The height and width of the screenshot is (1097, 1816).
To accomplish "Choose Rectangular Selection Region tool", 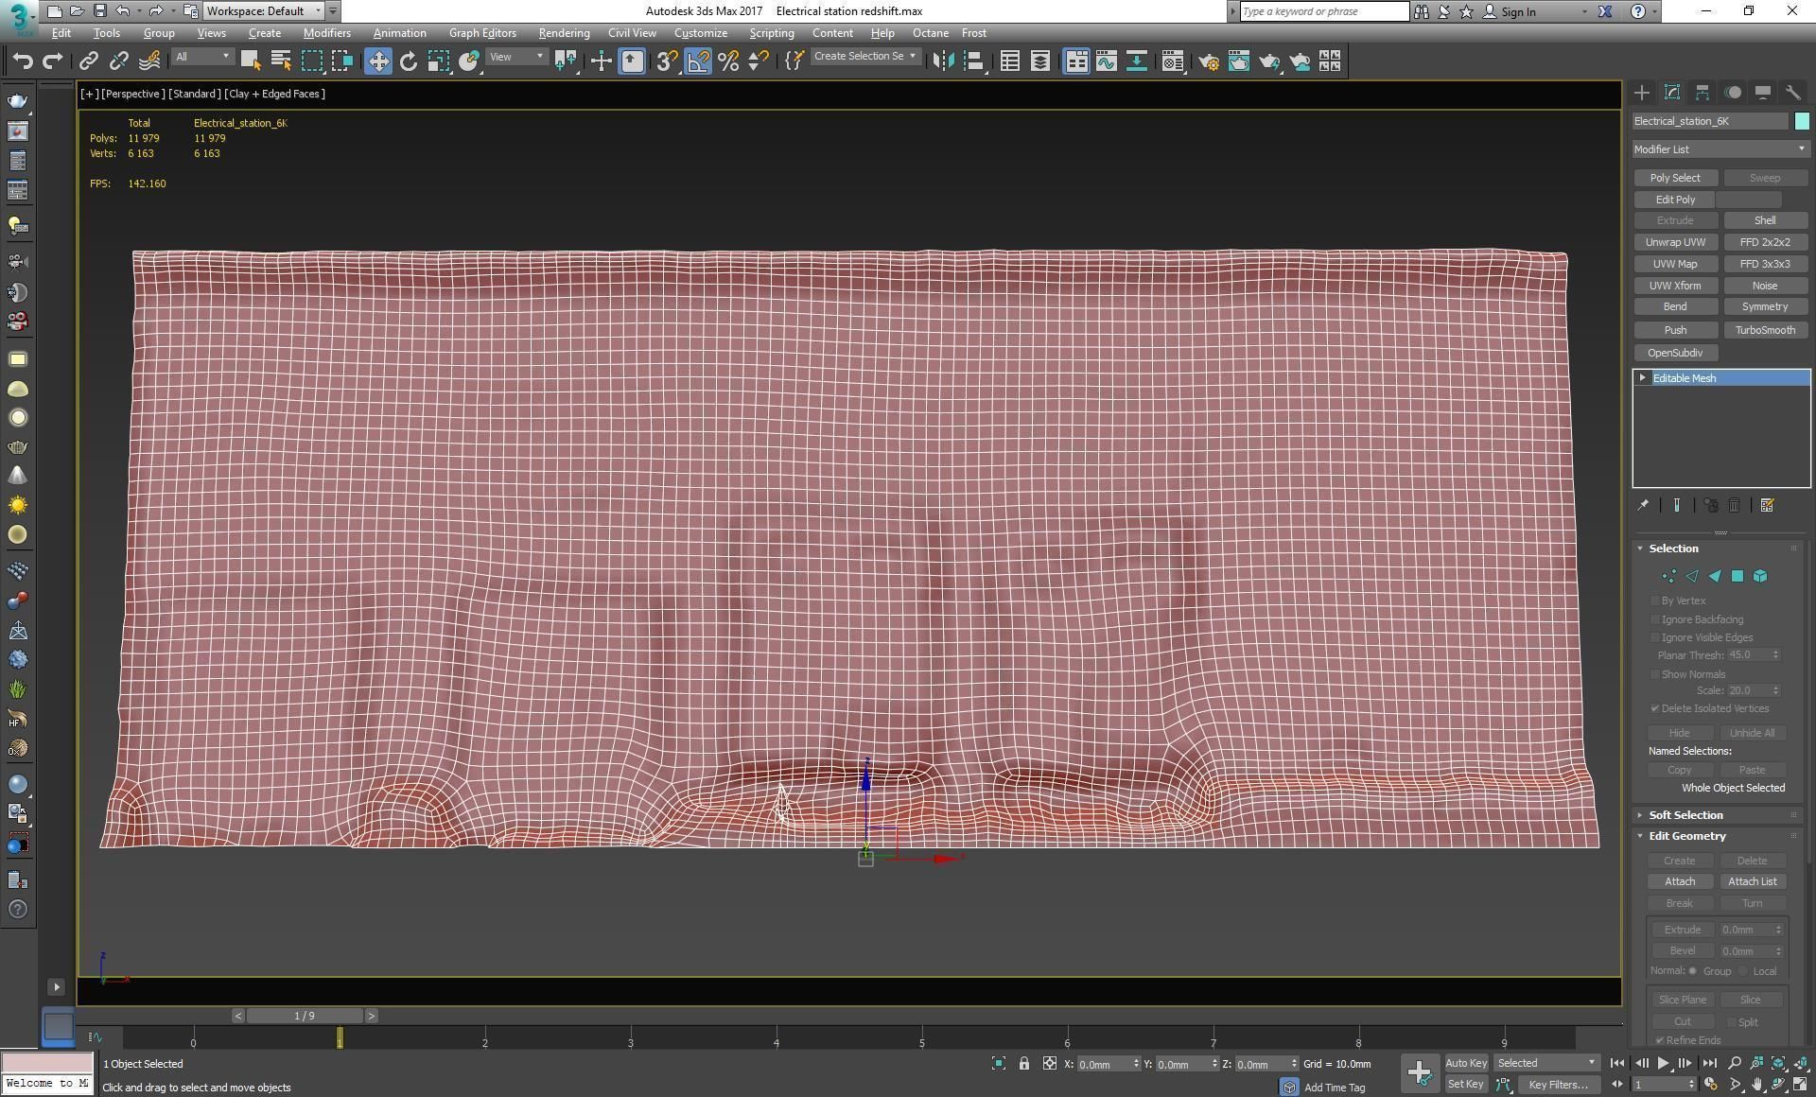I will click(311, 61).
